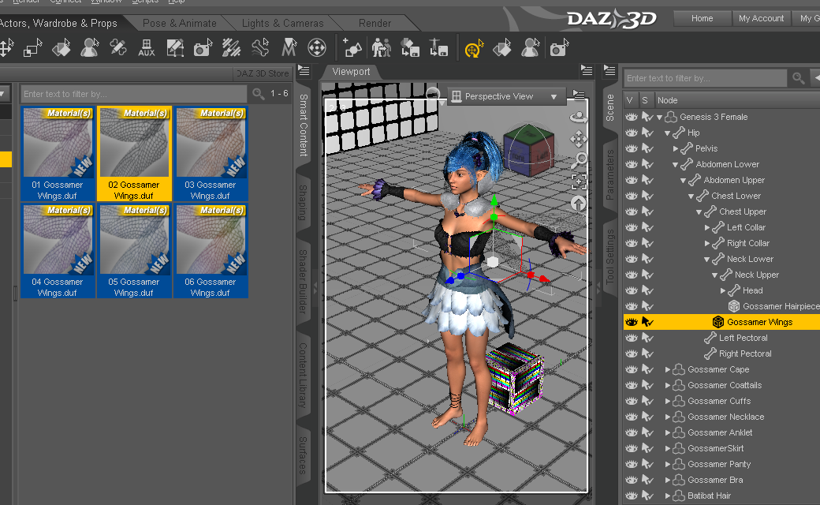Screen dimensions: 820x505
Task: Open the two-figures transfer utility icon
Action: [382, 48]
